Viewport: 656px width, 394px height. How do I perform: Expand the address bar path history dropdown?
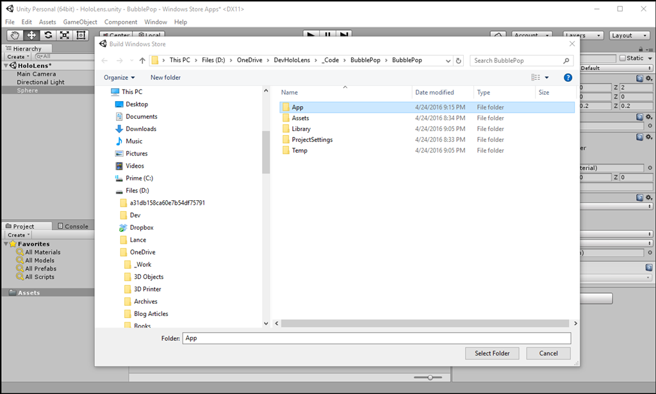tap(448, 61)
